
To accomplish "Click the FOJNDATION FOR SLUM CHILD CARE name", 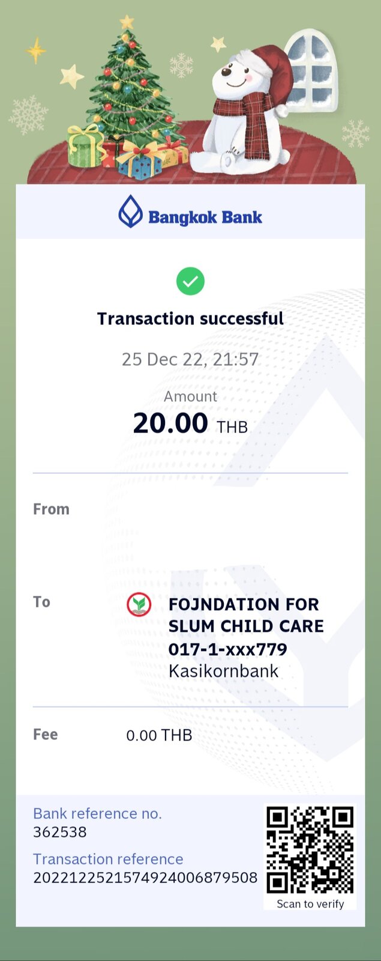I will [246, 615].
